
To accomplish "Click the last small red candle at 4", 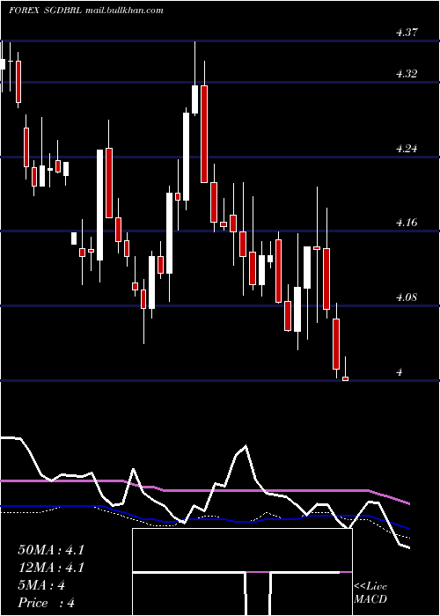I will tap(345, 378).
